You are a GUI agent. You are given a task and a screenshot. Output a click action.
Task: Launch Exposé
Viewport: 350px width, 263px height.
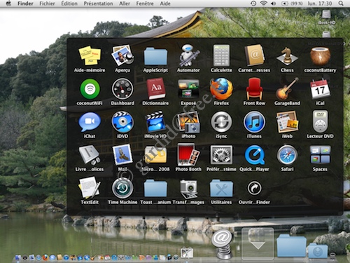pos(188,88)
